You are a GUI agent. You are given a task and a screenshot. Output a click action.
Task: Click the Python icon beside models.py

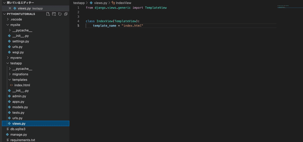[9, 107]
